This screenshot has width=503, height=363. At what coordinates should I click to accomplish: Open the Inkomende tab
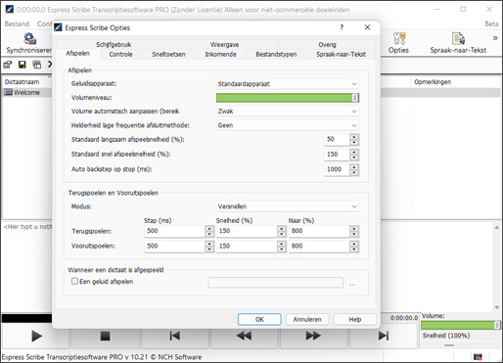pos(220,54)
